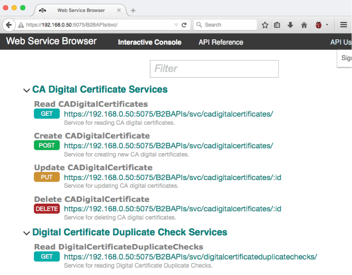
Task: Open the address bar history dropdown arrow
Action: (176, 25)
